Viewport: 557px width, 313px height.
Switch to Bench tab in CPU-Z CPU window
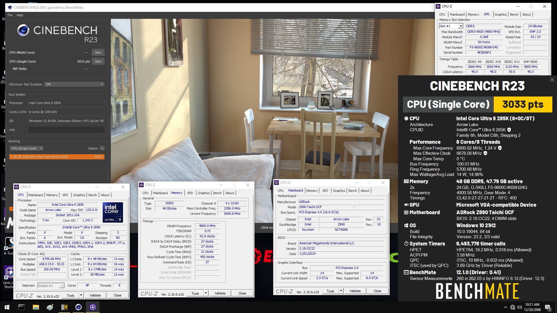(93, 195)
